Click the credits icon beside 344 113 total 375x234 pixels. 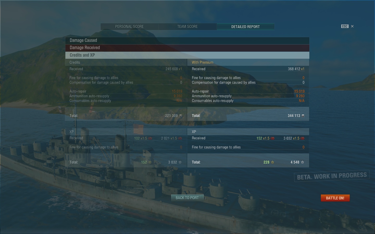coord(303,116)
